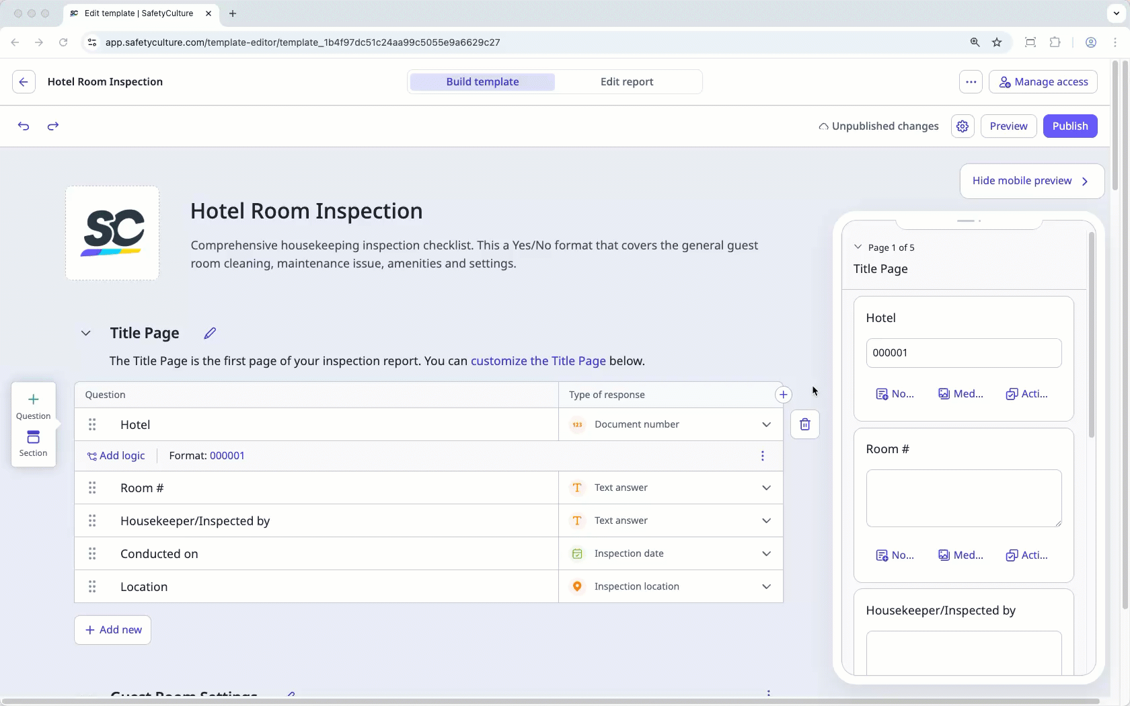Hide mobile preview panel
Screen dimensions: 1130x706
pos(1032,181)
